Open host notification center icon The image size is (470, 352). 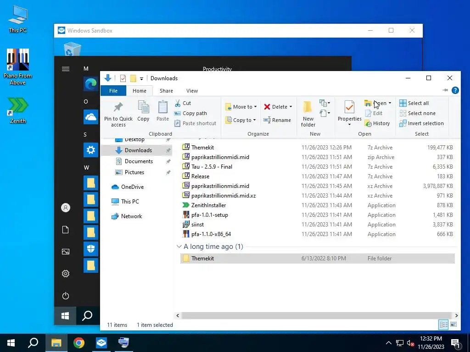click(455, 343)
